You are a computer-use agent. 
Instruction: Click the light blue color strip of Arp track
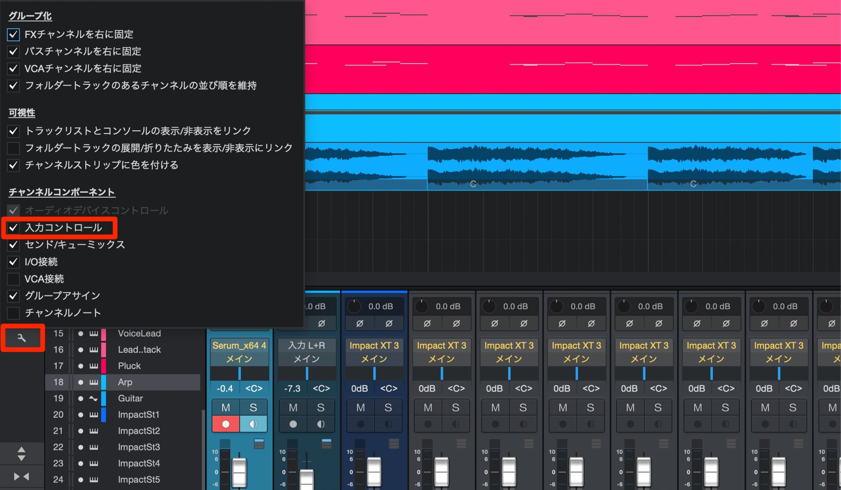tap(103, 382)
